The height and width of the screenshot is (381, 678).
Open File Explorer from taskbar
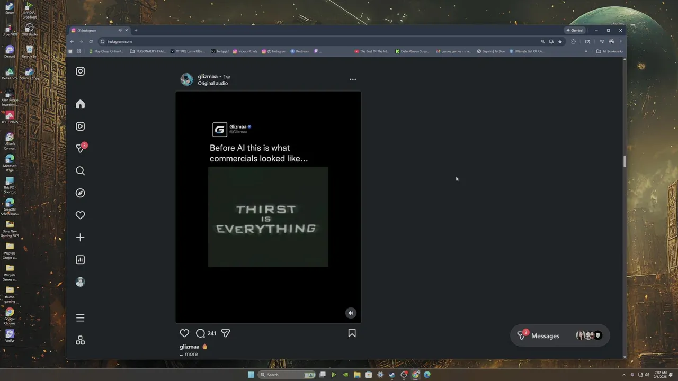[x=357, y=375]
